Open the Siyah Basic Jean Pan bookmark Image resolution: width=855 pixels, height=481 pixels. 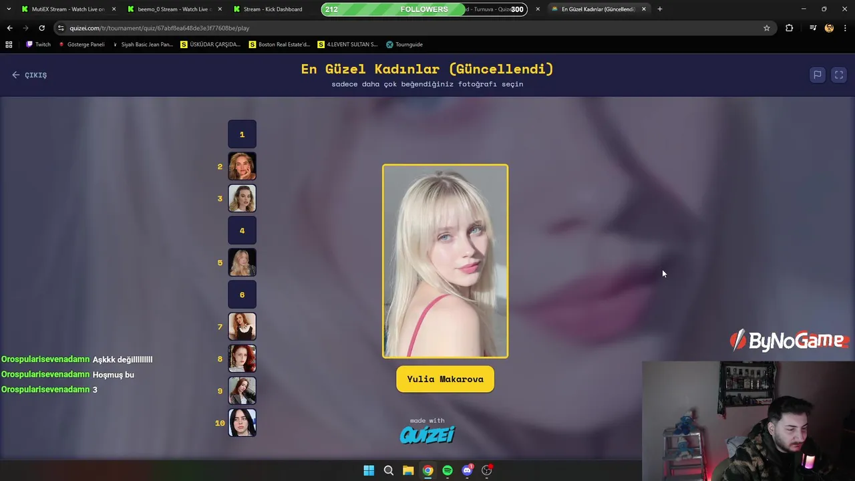pos(142,45)
